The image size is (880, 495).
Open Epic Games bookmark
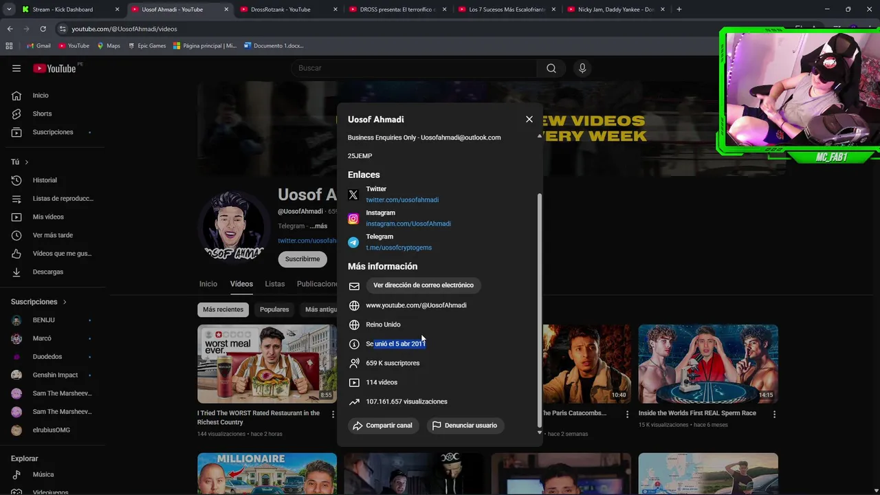pyautogui.click(x=146, y=45)
